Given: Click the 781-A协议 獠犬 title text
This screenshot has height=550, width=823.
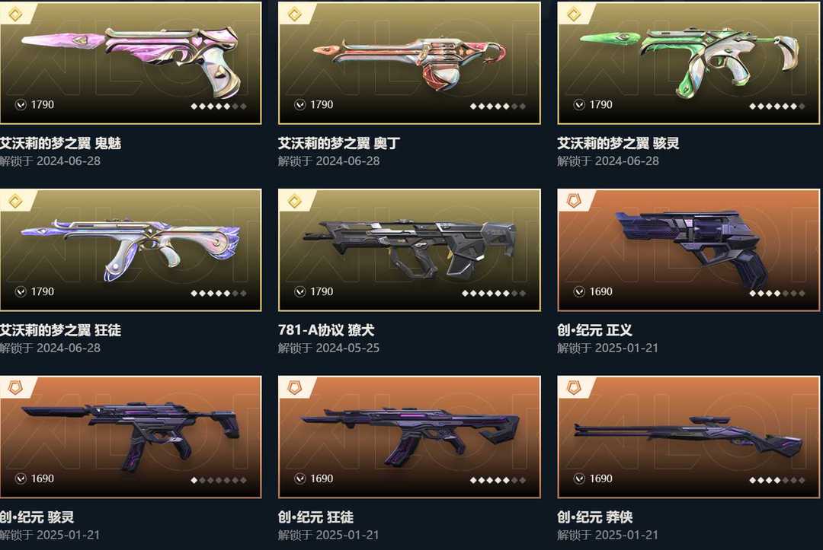Looking at the screenshot, I should [x=326, y=330].
